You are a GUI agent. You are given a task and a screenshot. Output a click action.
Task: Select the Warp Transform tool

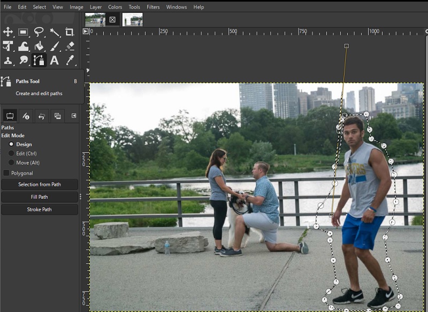point(23,46)
